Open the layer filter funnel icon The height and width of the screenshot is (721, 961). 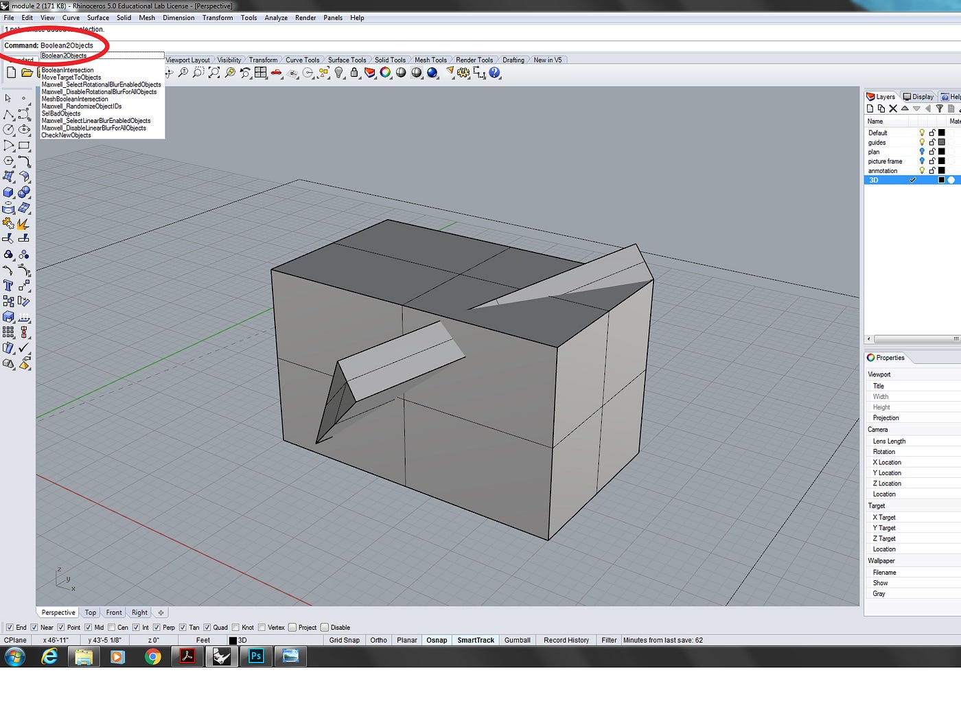pyautogui.click(x=940, y=109)
